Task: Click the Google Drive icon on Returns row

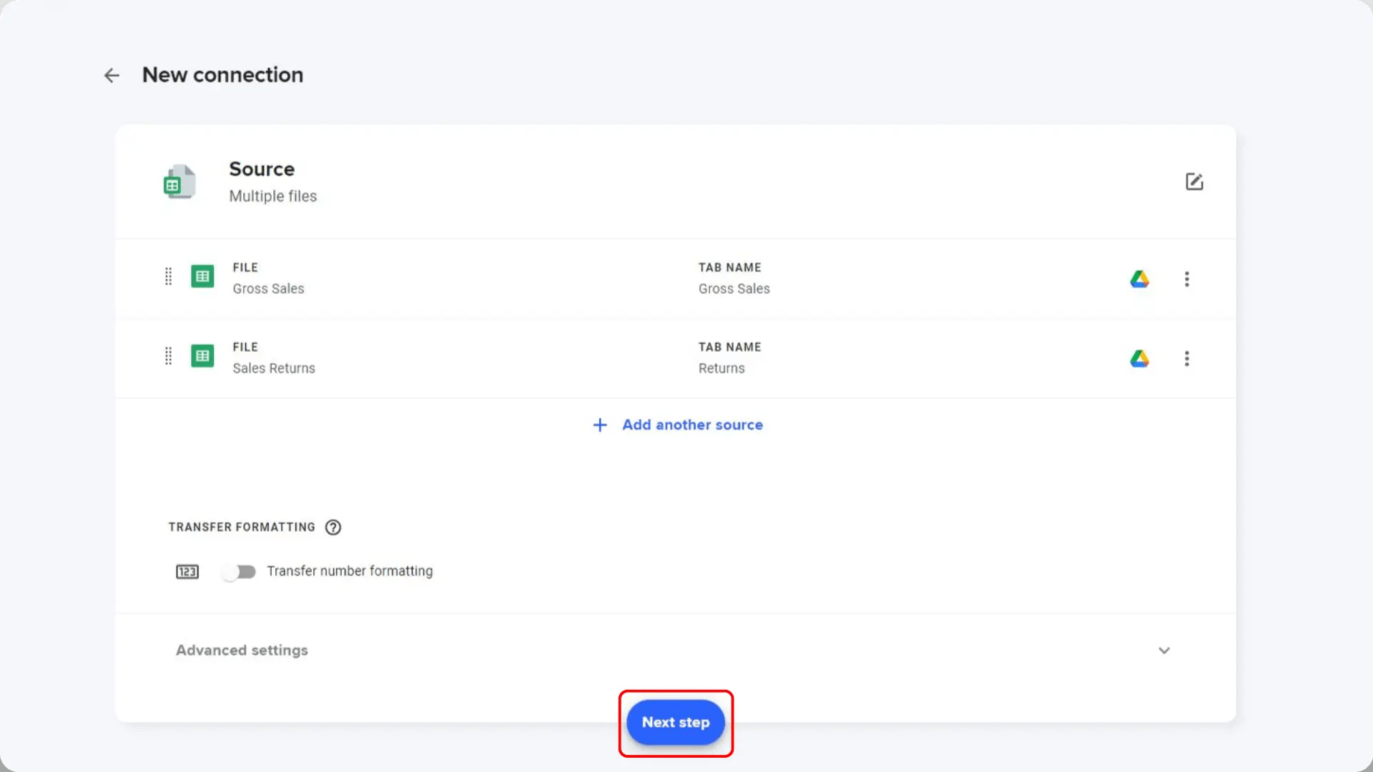Action: [x=1140, y=358]
